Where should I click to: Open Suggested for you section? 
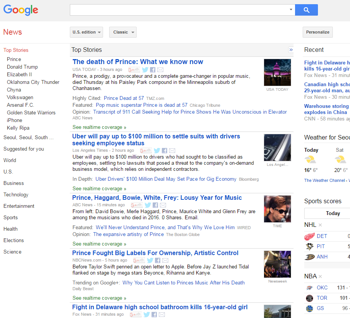tap(24, 149)
